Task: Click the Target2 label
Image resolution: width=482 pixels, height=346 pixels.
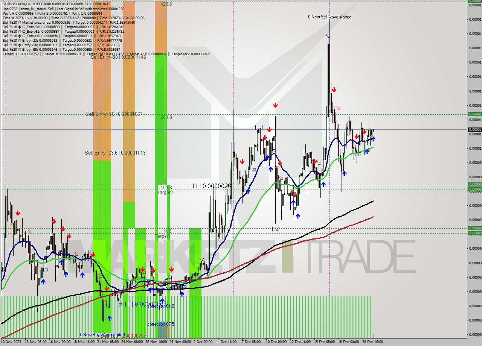Action: point(165,192)
